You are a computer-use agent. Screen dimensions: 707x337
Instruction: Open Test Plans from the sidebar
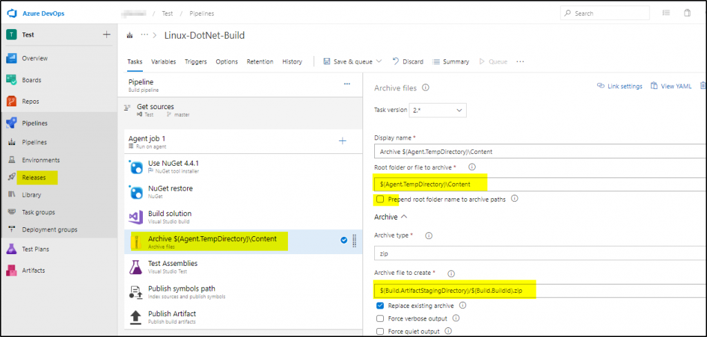pos(35,249)
